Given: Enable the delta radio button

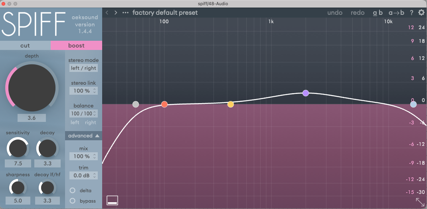Looking at the screenshot, I should pyautogui.click(x=73, y=190).
